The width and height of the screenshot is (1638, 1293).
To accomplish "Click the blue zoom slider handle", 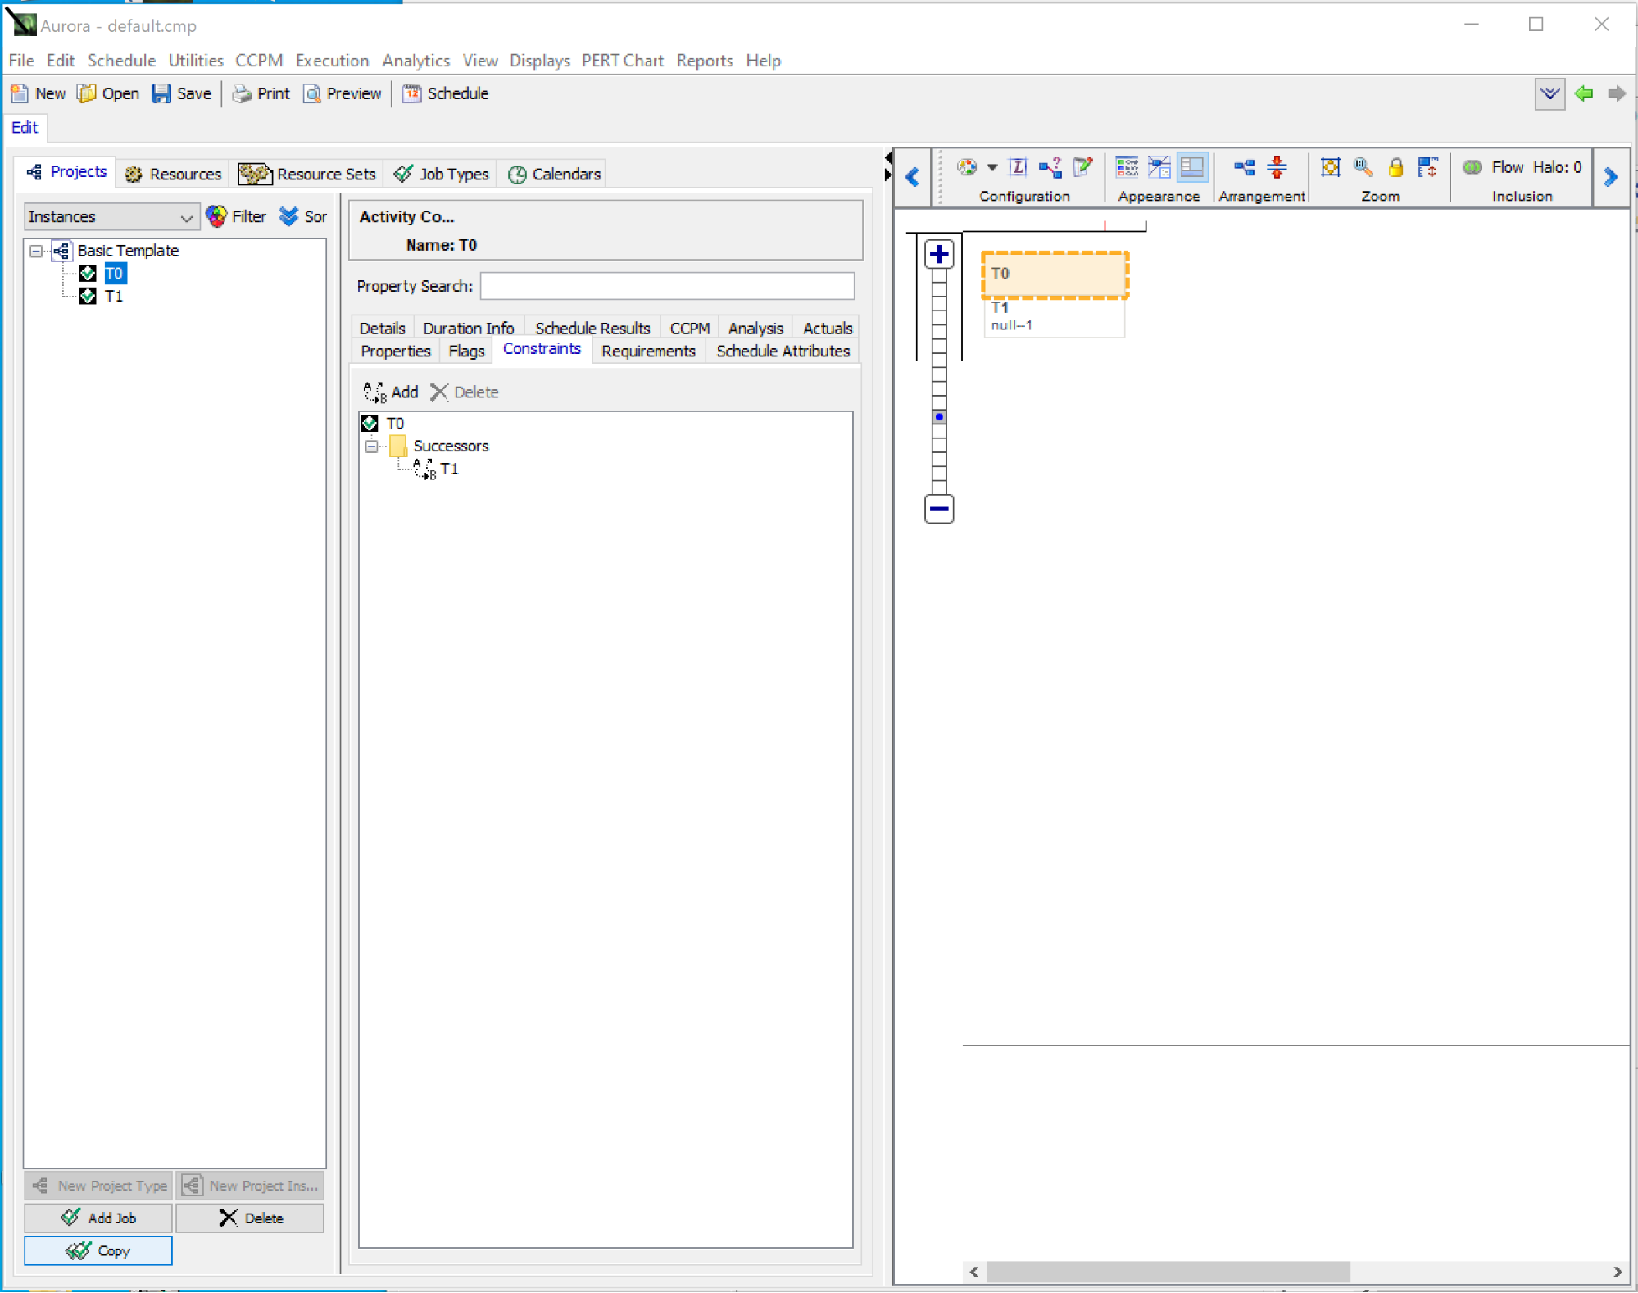I will pos(939,417).
